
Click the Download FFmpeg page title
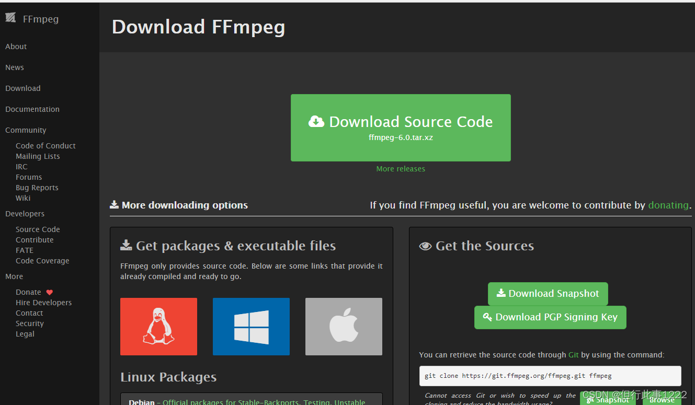click(199, 27)
